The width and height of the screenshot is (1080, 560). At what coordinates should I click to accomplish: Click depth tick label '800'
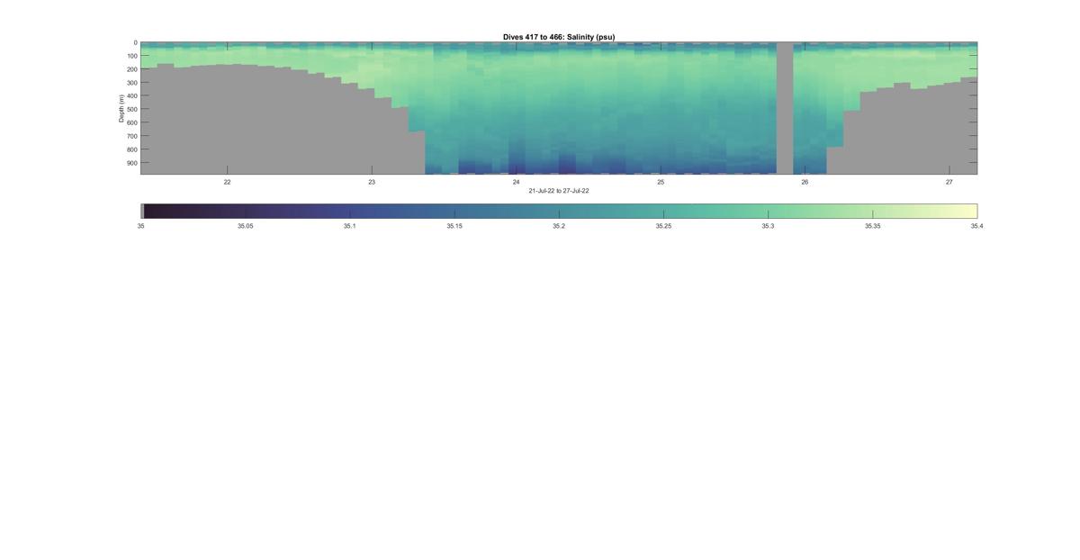pyautogui.click(x=131, y=149)
